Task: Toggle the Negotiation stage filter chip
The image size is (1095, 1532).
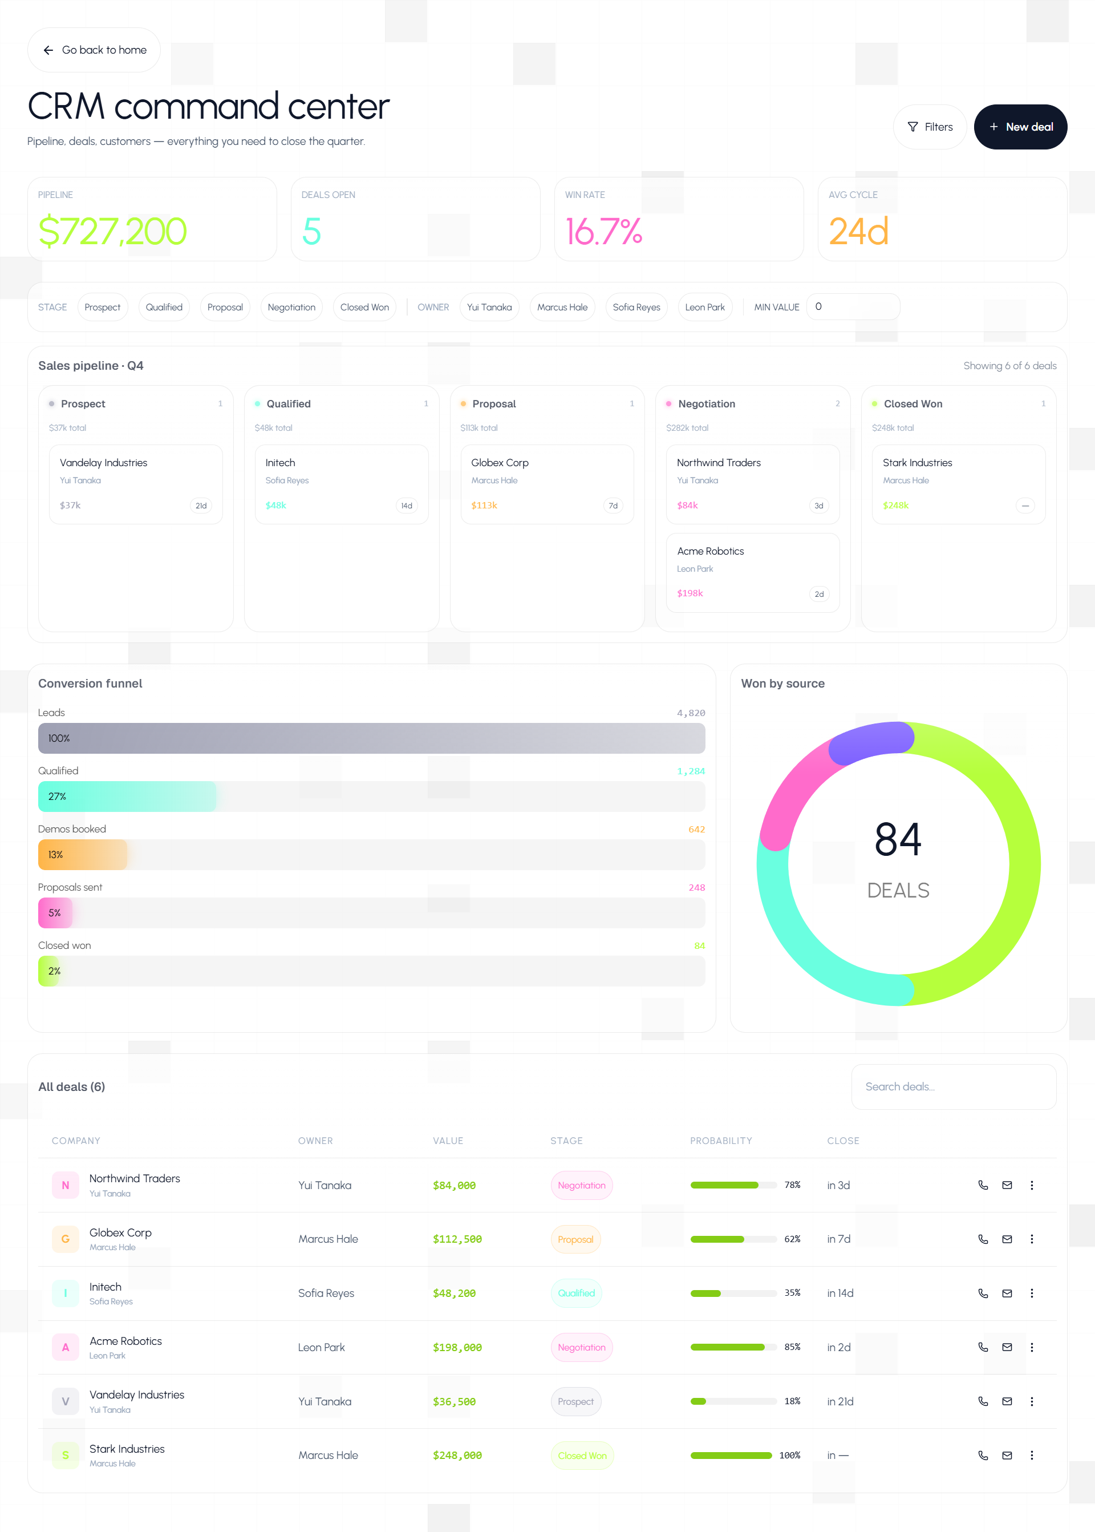Action: tap(291, 307)
